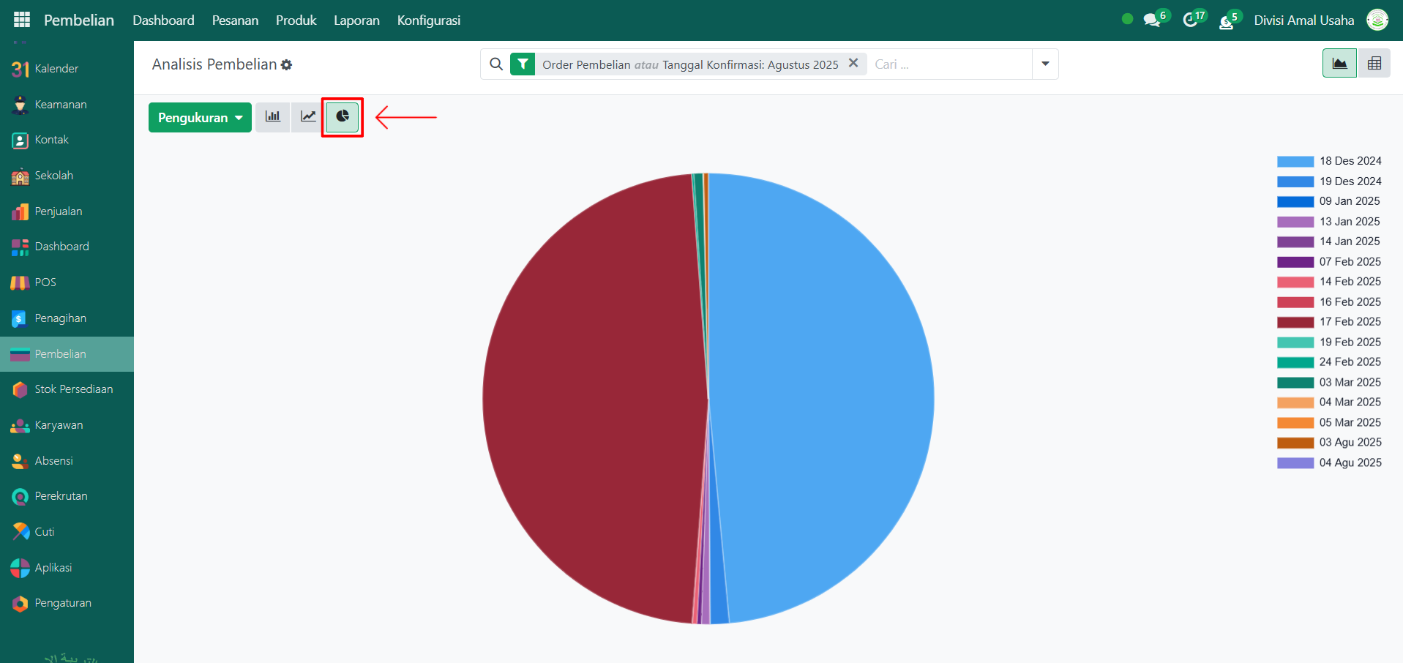This screenshot has width=1403, height=663.
Task: Click the Cari search input field
Action: (949, 64)
